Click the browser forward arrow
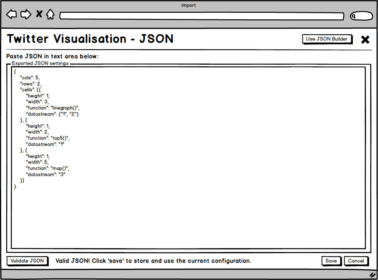 (26, 14)
